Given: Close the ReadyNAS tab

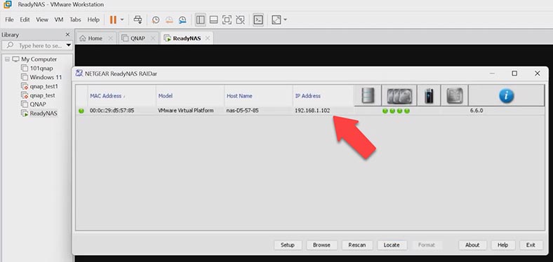Looking at the screenshot, I should 208,39.
